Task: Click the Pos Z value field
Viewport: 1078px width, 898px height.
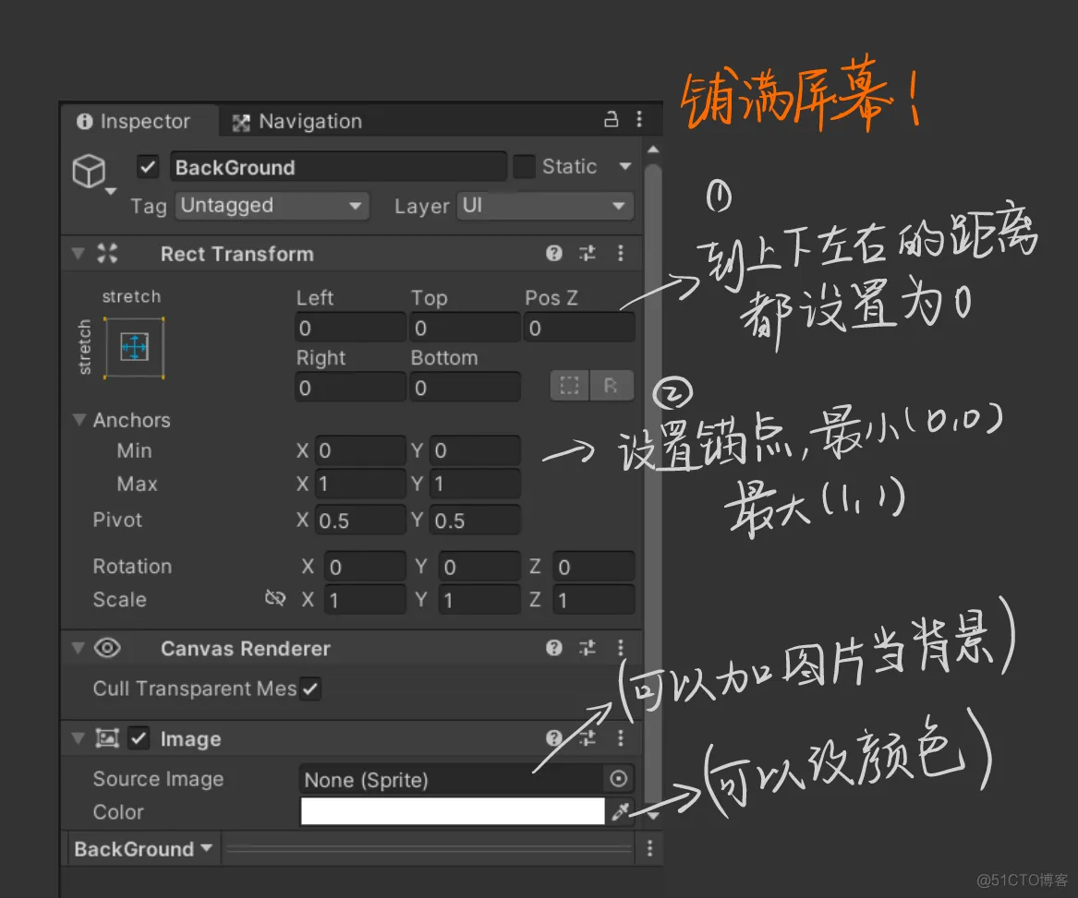Action: 579,328
